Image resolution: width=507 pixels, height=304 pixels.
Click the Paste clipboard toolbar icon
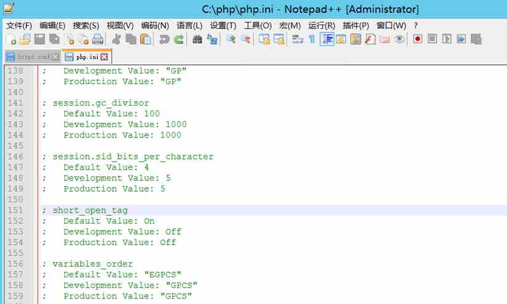pyautogui.click(x=146, y=39)
